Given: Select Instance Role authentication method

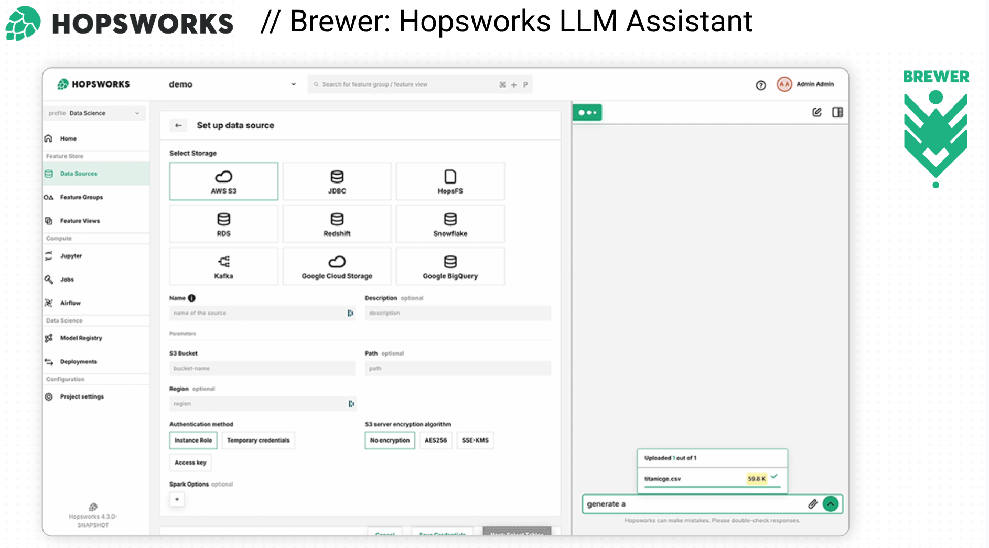Looking at the screenshot, I should coord(193,440).
